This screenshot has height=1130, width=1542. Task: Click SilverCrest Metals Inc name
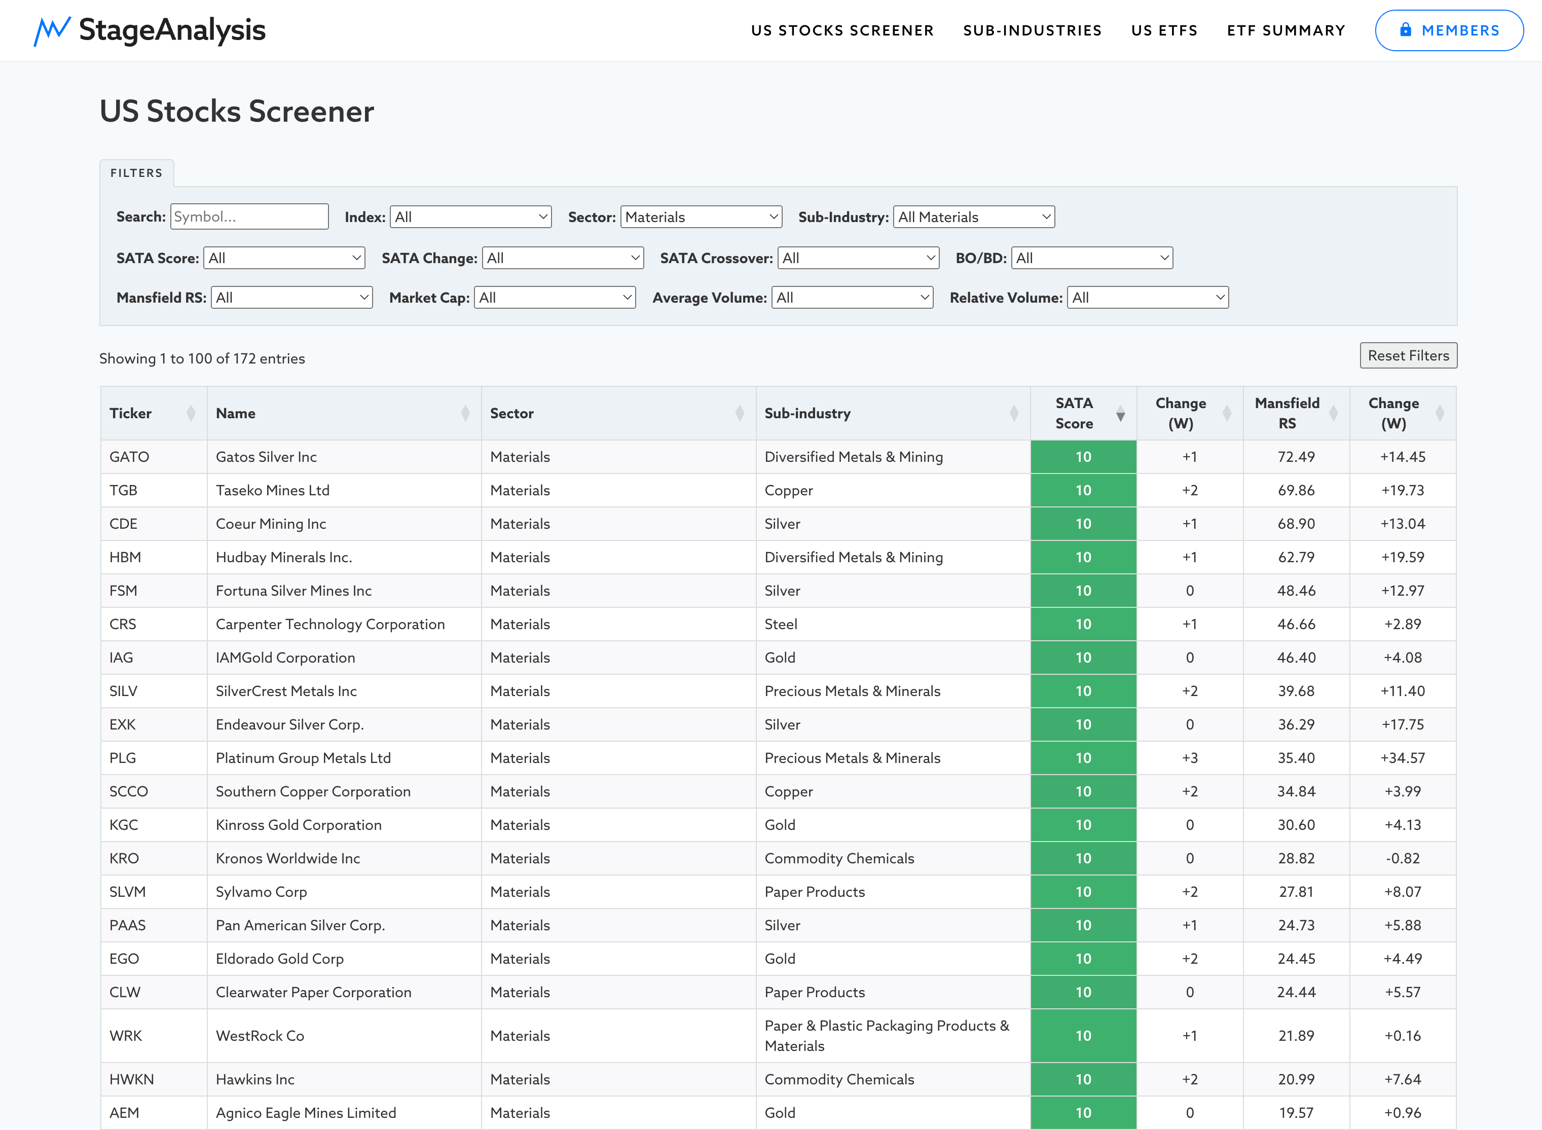click(x=286, y=691)
